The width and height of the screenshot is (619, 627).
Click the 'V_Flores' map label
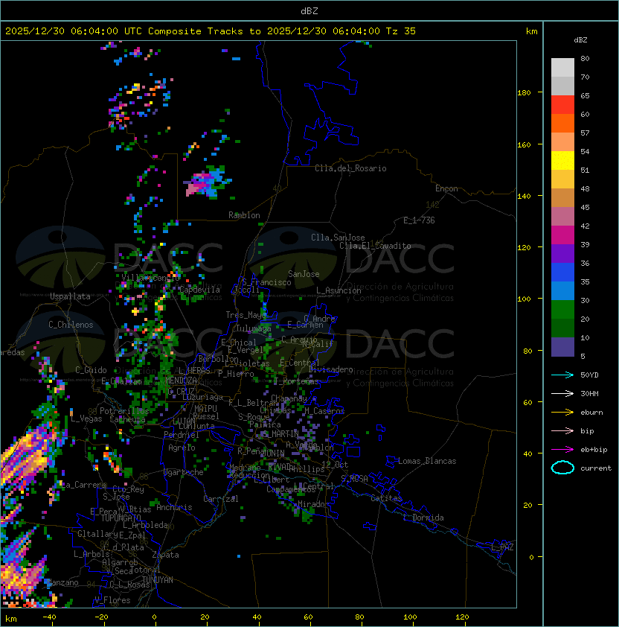[x=112, y=600]
